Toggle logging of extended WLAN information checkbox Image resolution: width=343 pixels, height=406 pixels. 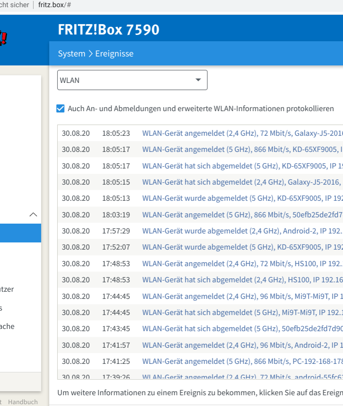click(x=60, y=108)
